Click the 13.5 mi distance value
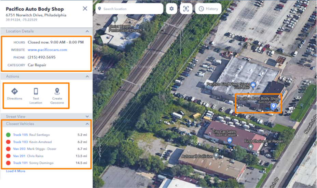The image size is (317, 188). [x=81, y=156]
